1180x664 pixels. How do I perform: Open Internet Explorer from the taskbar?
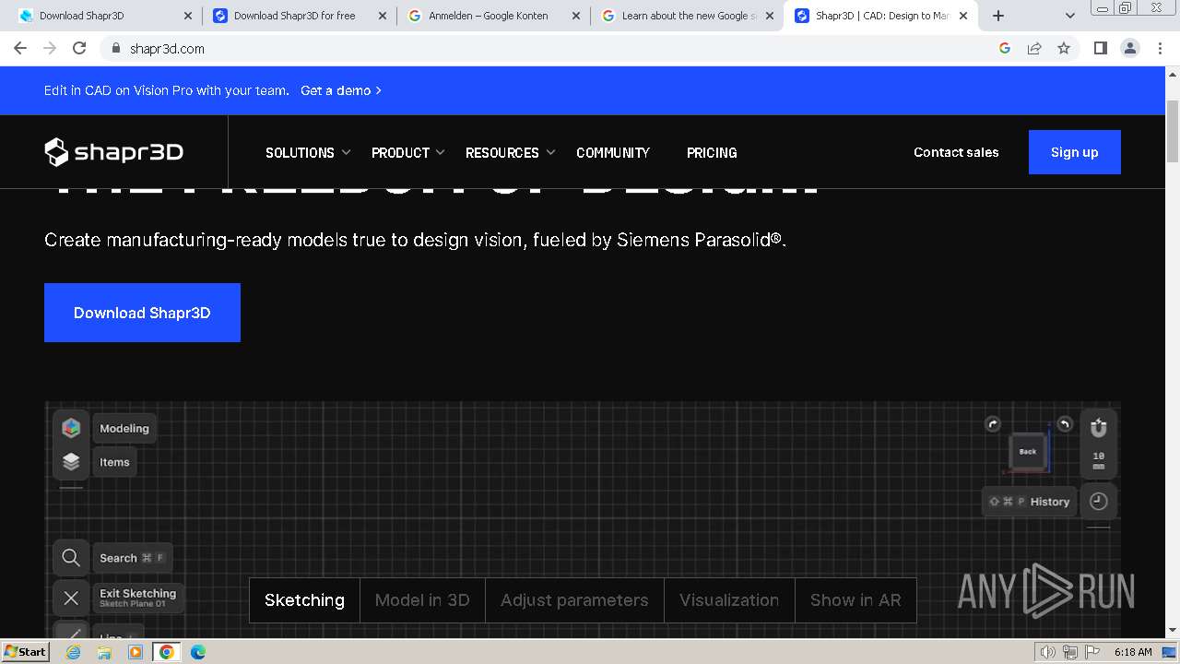(x=74, y=652)
